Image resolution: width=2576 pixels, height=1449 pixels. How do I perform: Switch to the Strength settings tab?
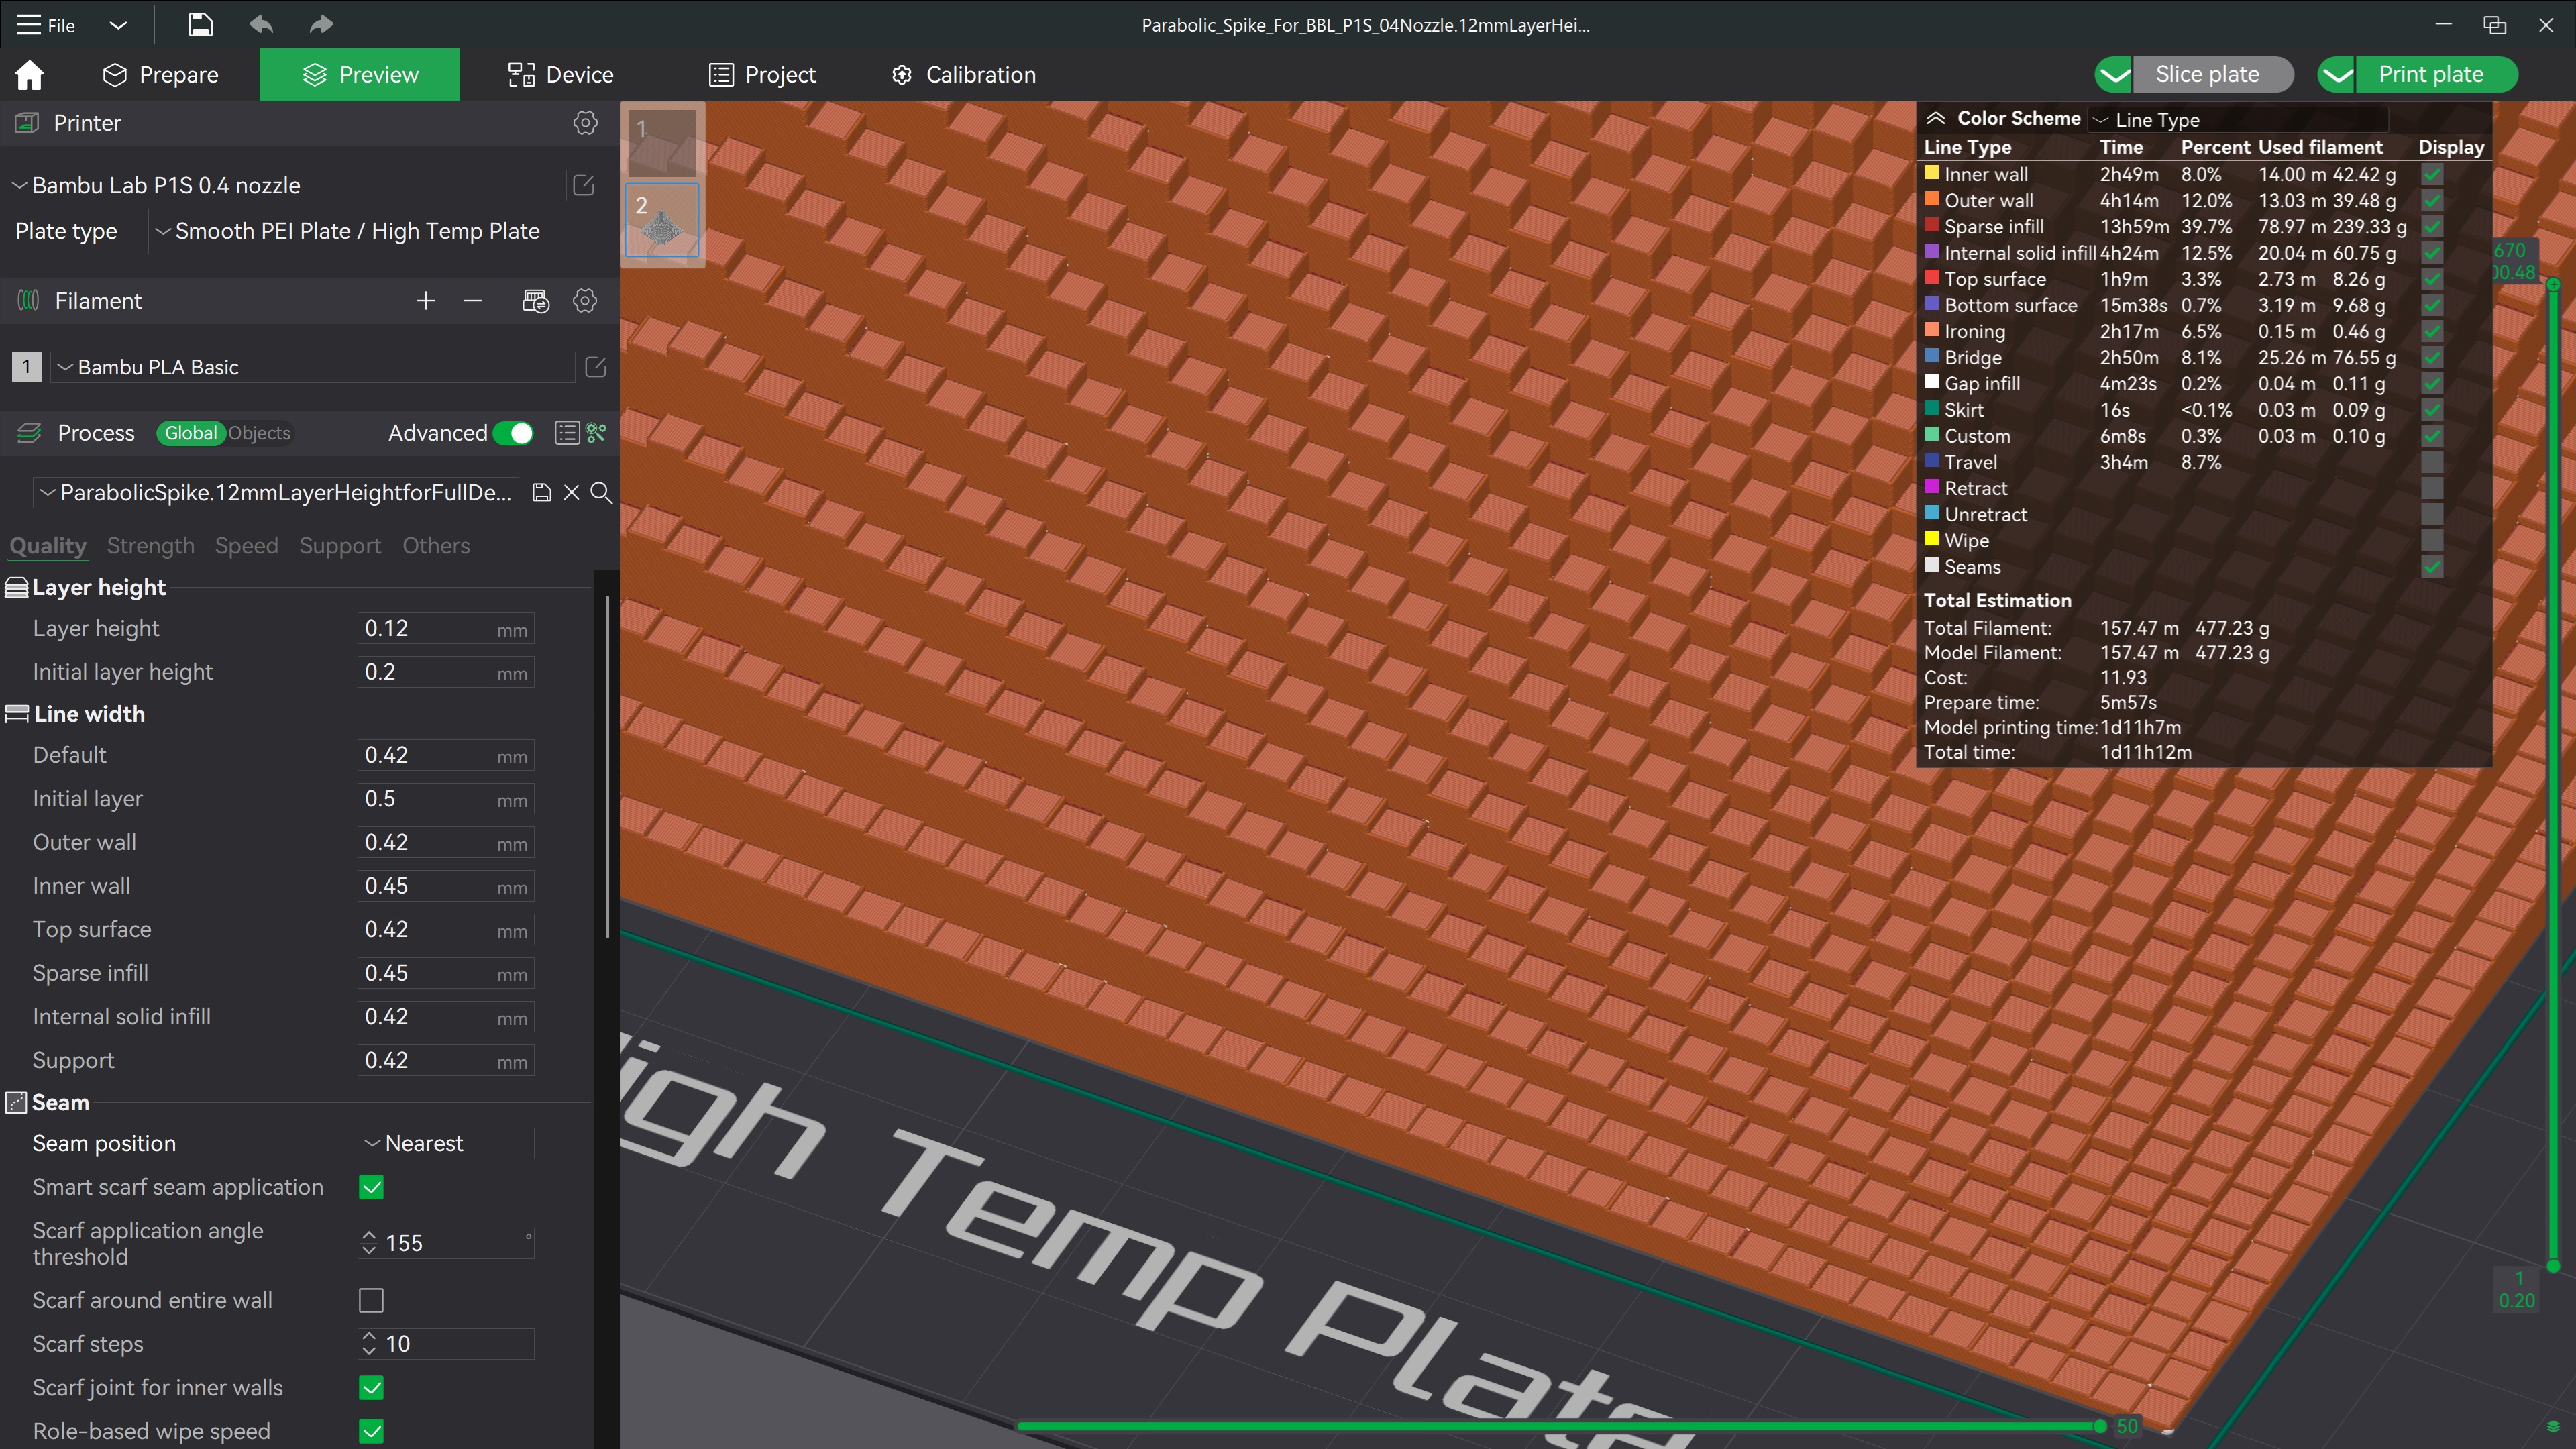150,545
